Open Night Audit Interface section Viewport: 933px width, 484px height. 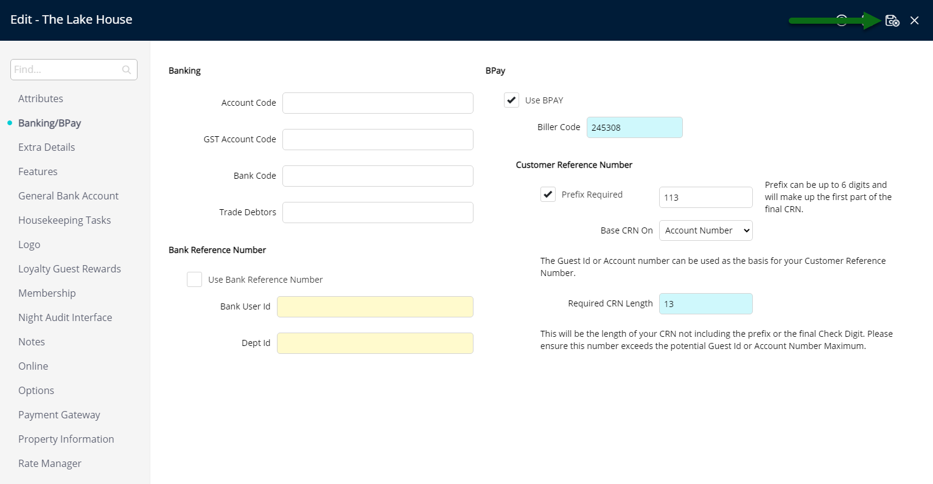tap(65, 317)
